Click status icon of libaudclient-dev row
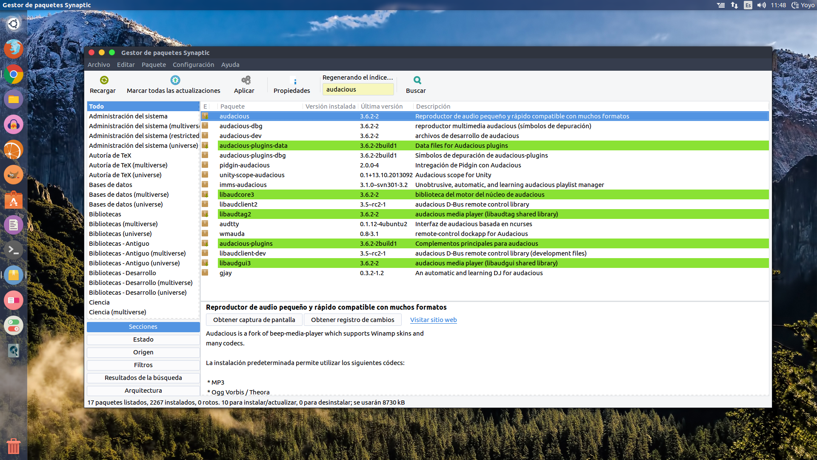Viewport: 817px width, 460px height. 205,253
